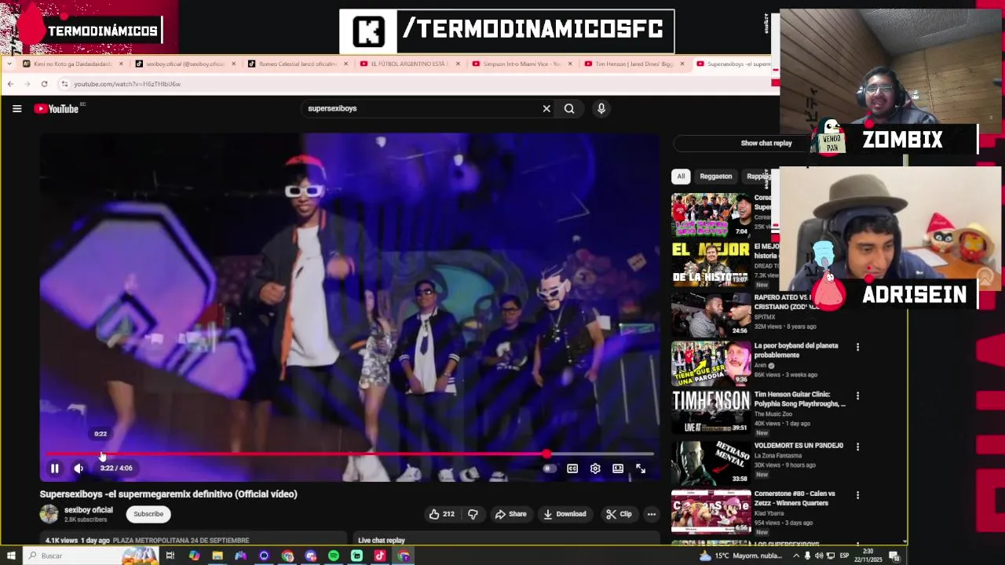Open the player settings gear
The width and height of the screenshot is (1005, 565).
pos(595,468)
